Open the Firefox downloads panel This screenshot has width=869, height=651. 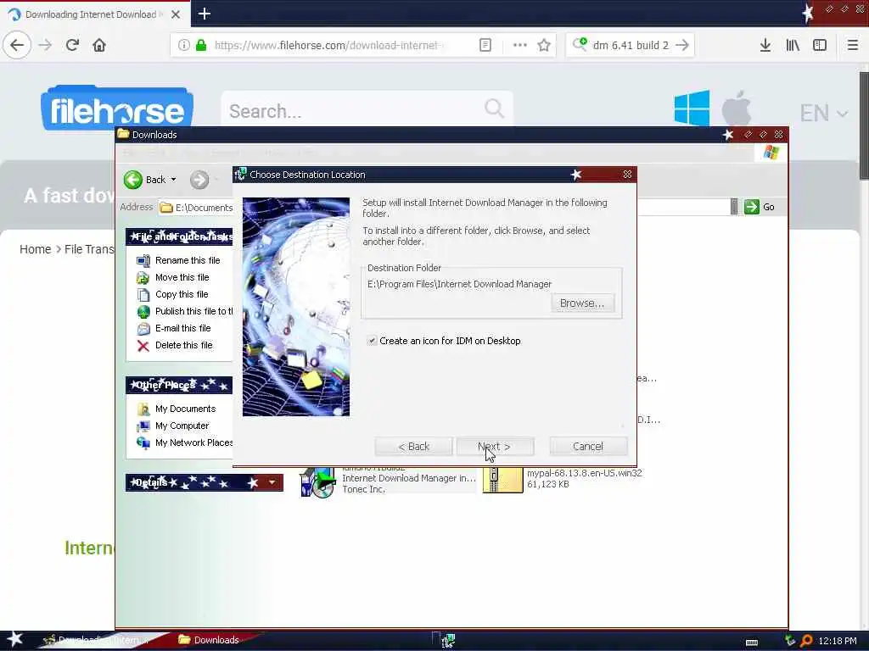765,45
